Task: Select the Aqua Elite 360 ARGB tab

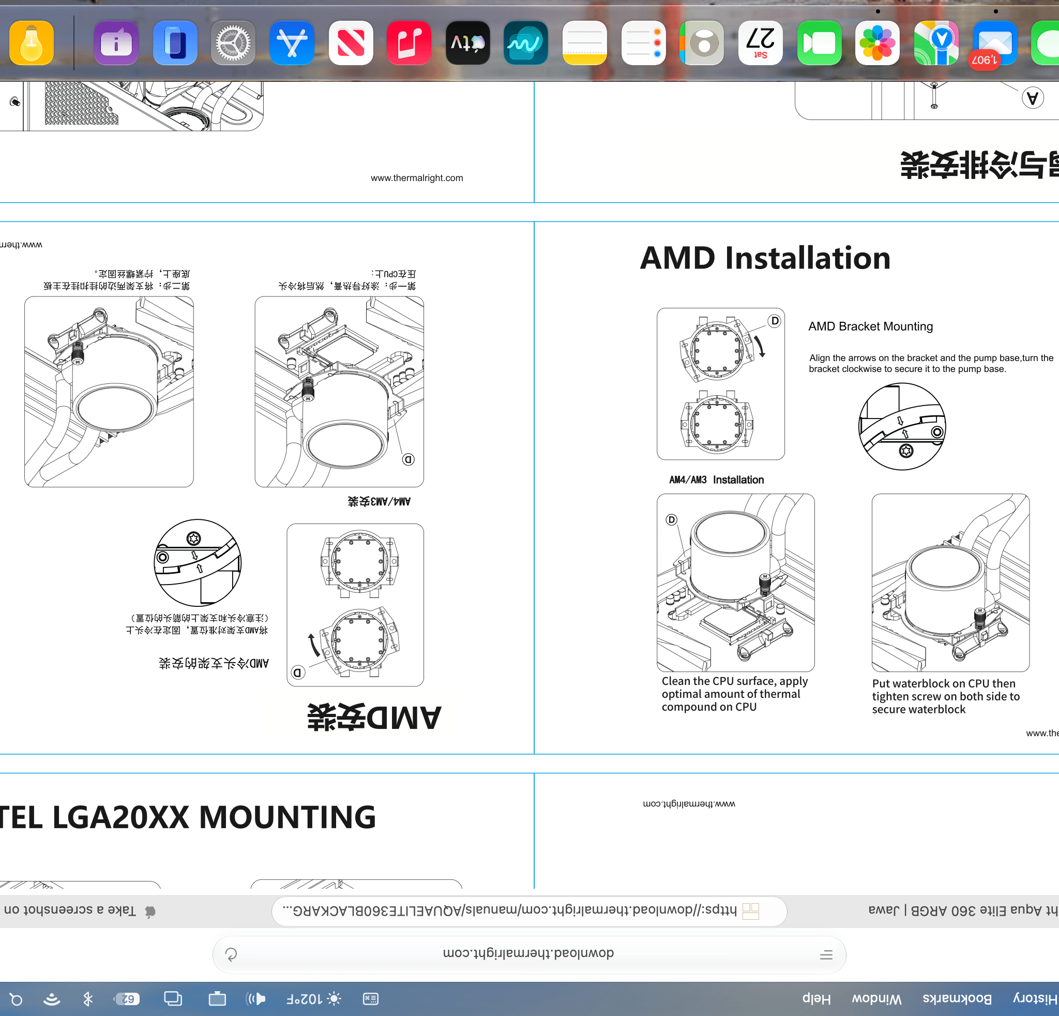Action: tap(962, 910)
